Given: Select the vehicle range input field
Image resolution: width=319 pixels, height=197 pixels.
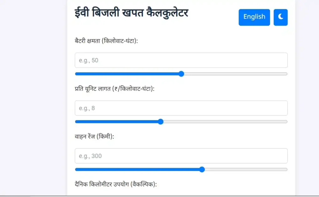Looking at the screenshot, I should [x=181, y=156].
